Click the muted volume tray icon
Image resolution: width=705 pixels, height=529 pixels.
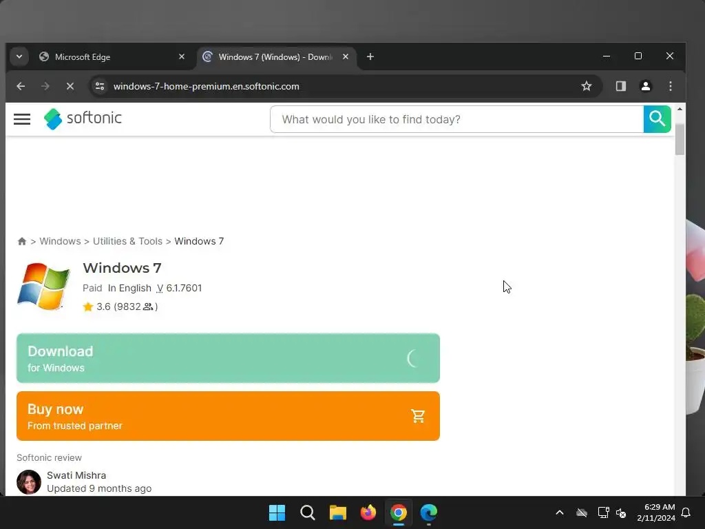tap(621, 512)
